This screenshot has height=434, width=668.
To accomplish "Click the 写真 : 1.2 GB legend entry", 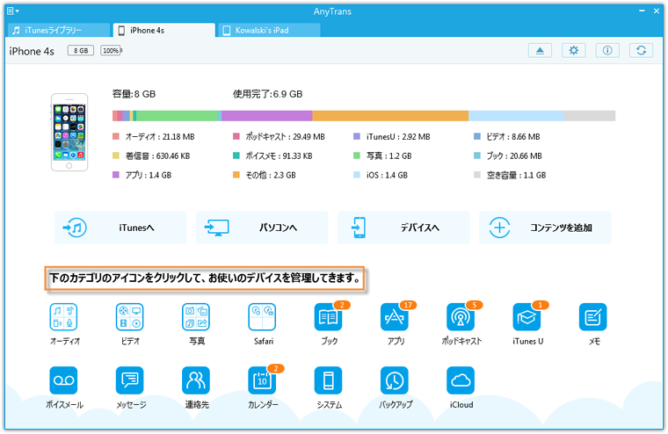I will tap(382, 156).
